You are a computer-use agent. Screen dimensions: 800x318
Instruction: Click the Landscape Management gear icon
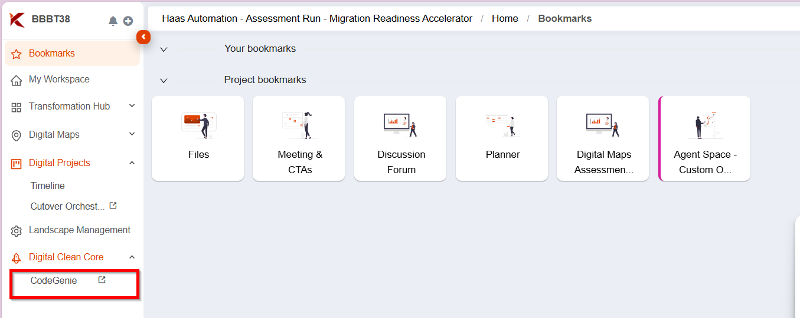[17, 231]
